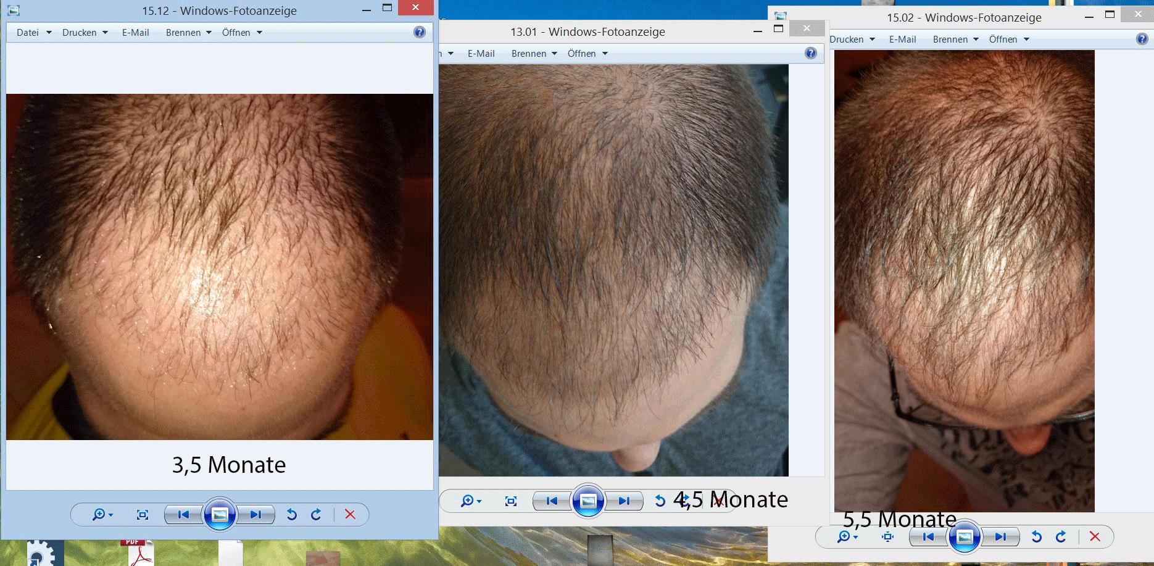Open zoom control in the 15.12 window
1154x566 pixels.
pyautogui.click(x=102, y=514)
